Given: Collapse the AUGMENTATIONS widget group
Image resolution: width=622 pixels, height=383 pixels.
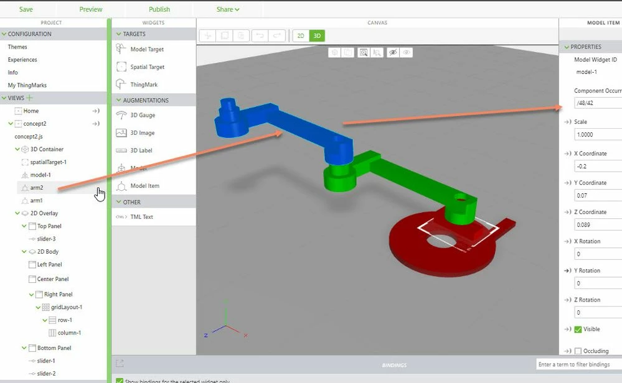Looking at the screenshot, I should click(x=118, y=100).
